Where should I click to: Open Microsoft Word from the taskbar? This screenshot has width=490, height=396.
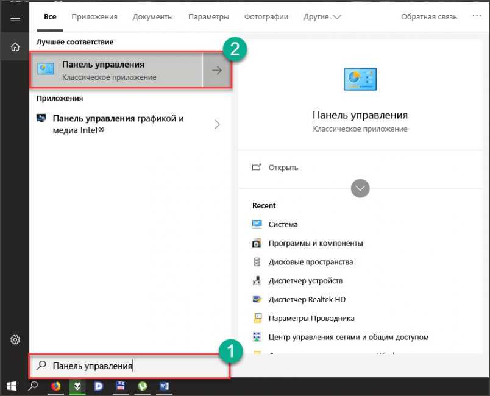pos(165,386)
